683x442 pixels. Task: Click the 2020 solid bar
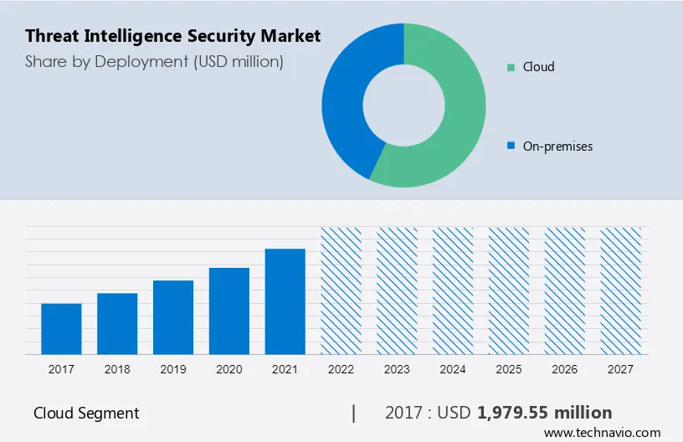229,311
